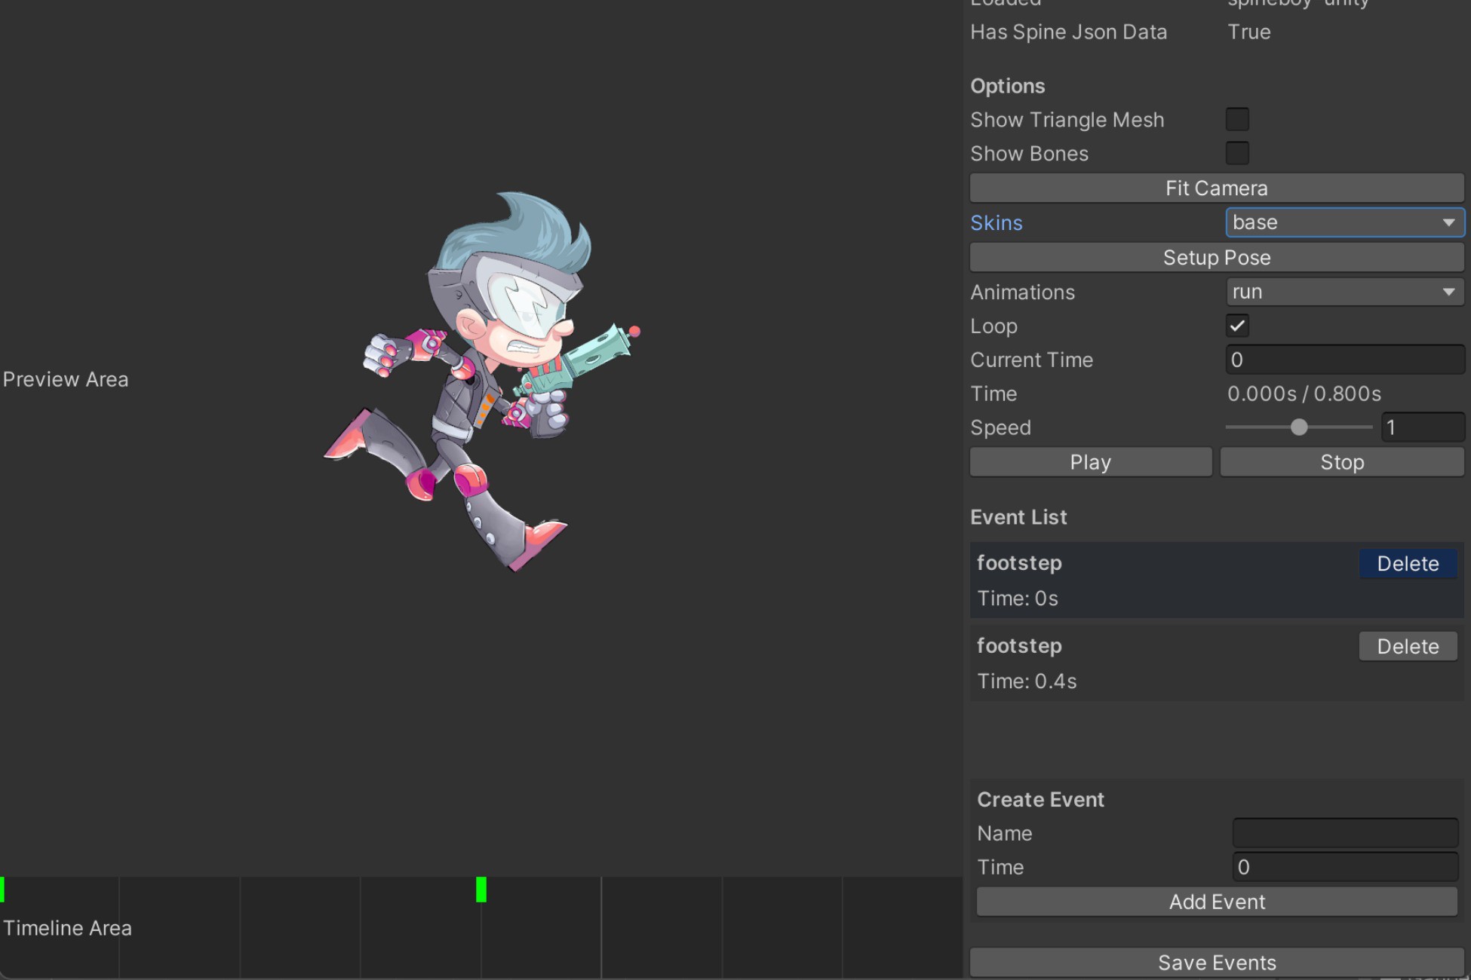Image resolution: width=1471 pixels, height=980 pixels.
Task: Click the spineboy character in preview
Action: point(483,381)
